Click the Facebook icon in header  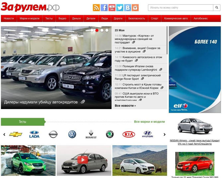point(104,8)
